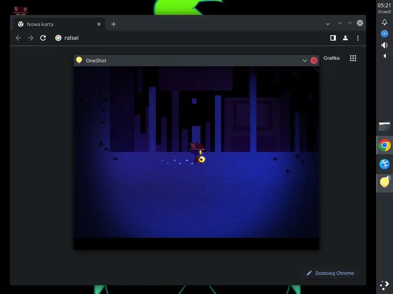This screenshot has width=393, height=294.
Task: Click the desktop icon at top left
Action: (21, 10)
